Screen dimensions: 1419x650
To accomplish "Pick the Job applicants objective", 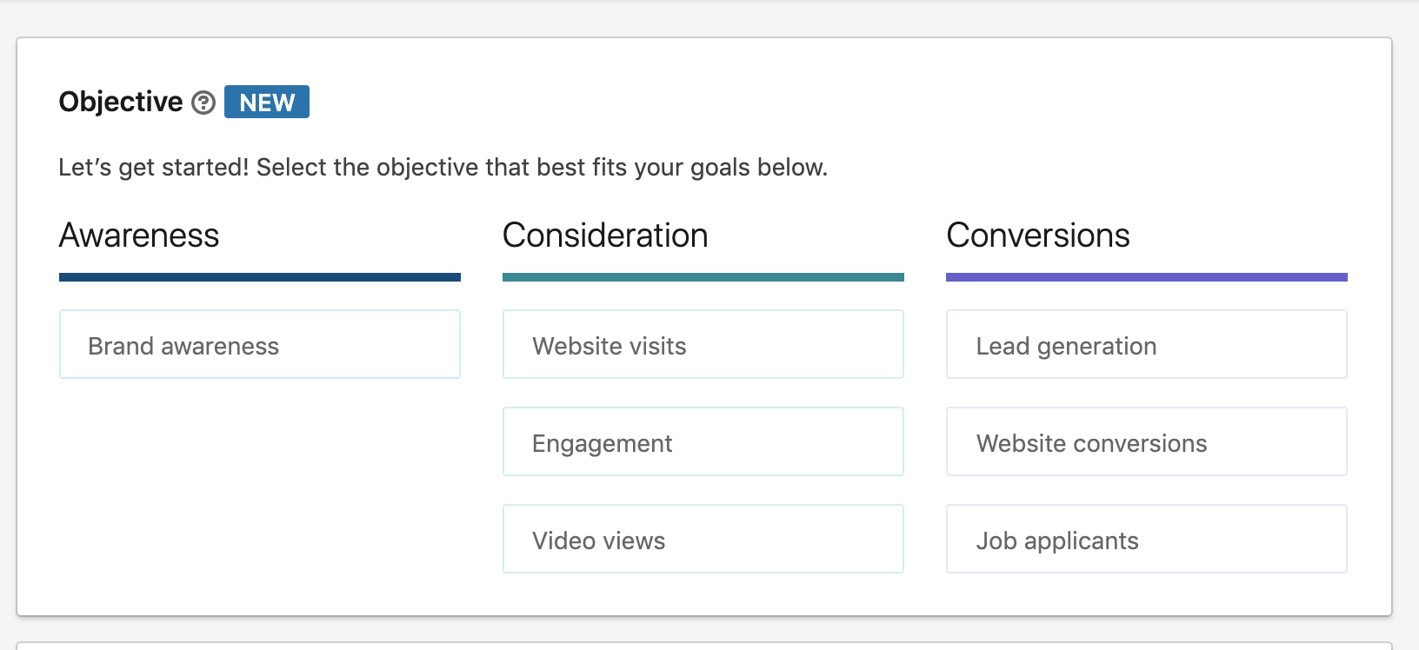I will pos(1146,540).
